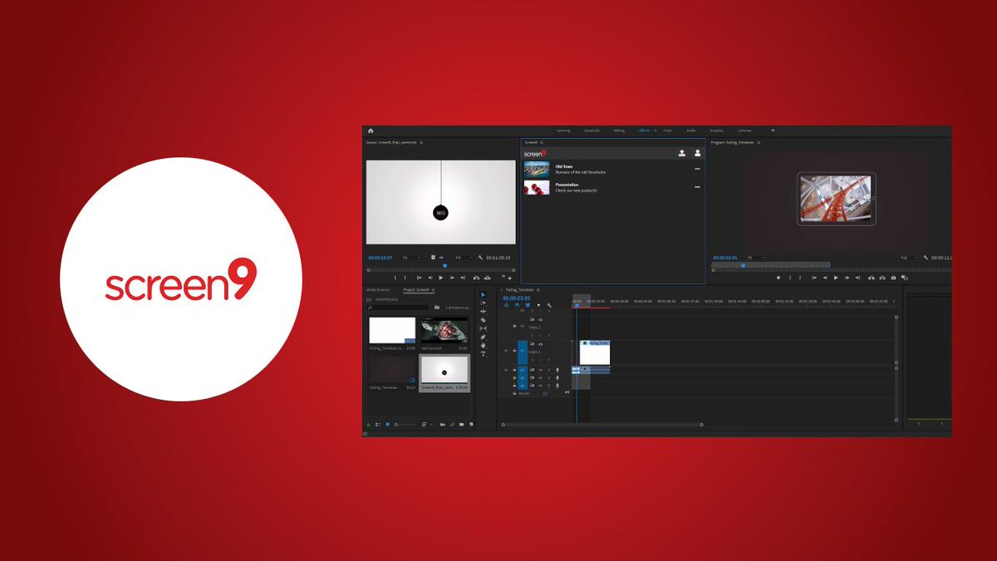Expand the workspace overflow chevrons

point(773,130)
